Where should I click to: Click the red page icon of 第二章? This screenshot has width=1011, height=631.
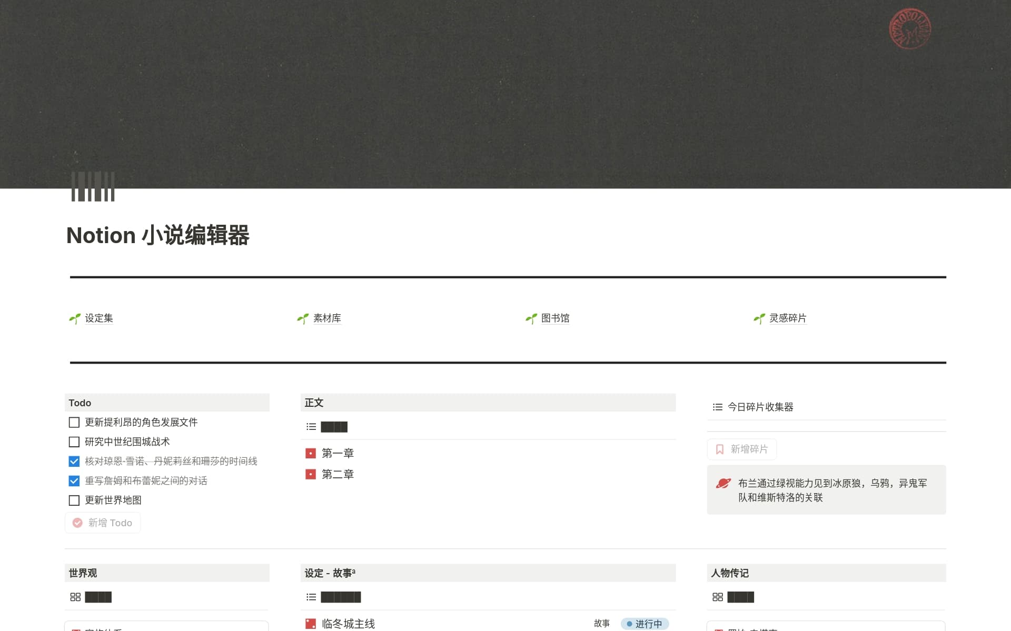tap(311, 474)
